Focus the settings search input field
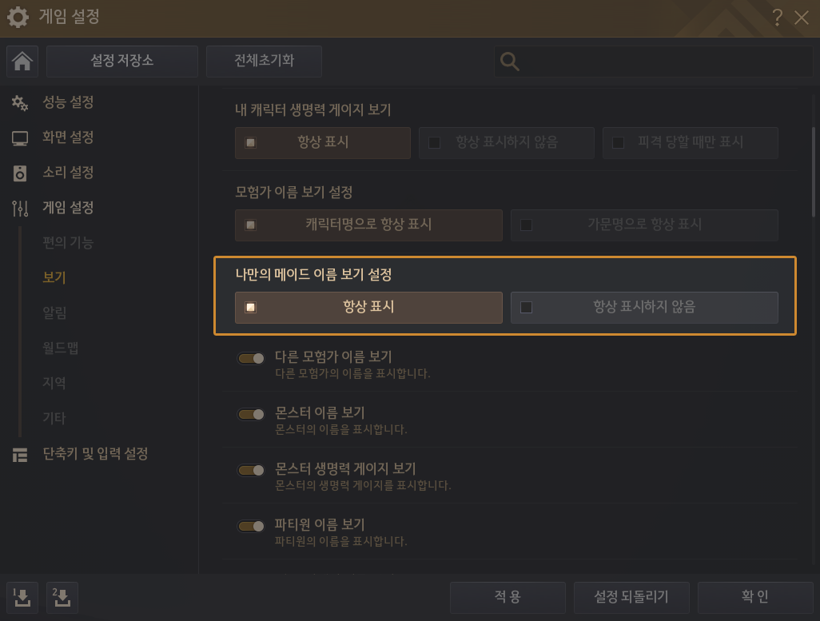820x621 pixels. (x=663, y=62)
